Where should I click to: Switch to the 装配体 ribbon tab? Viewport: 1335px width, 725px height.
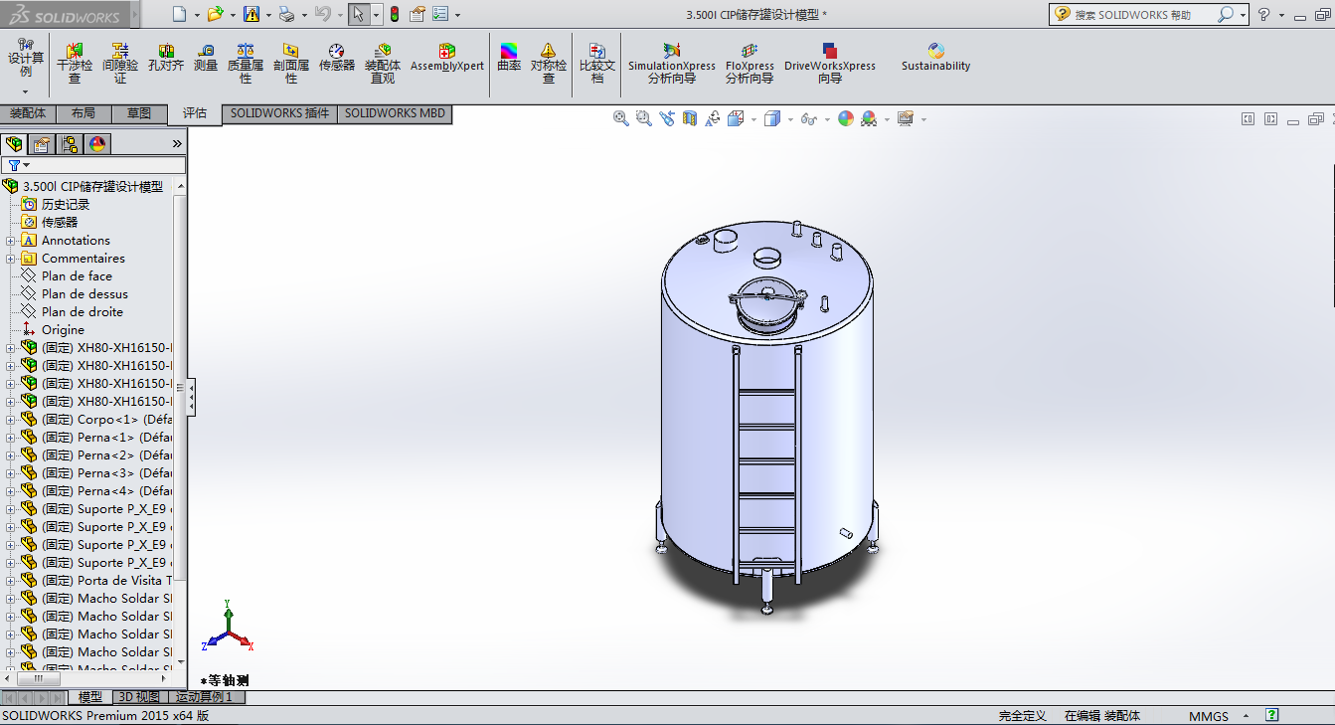click(x=28, y=113)
